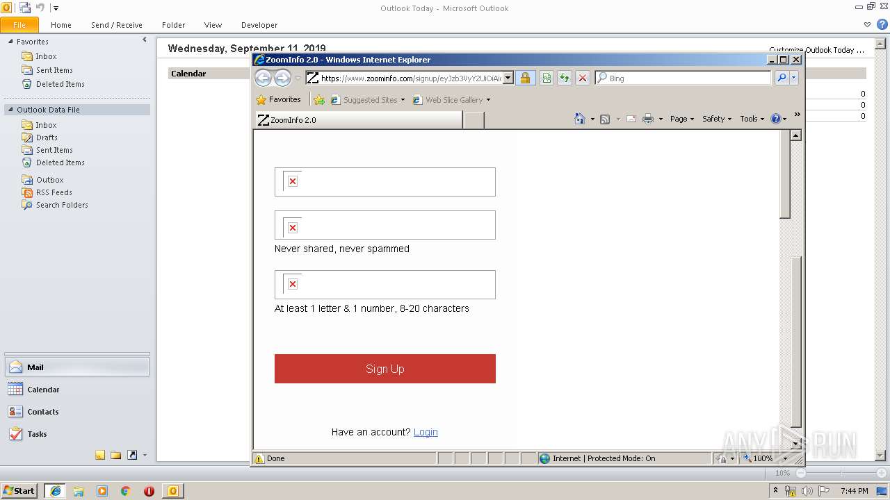Collapse the Outlook Data File tree
The height and width of the screenshot is (500, 890).
pos(10,110)
